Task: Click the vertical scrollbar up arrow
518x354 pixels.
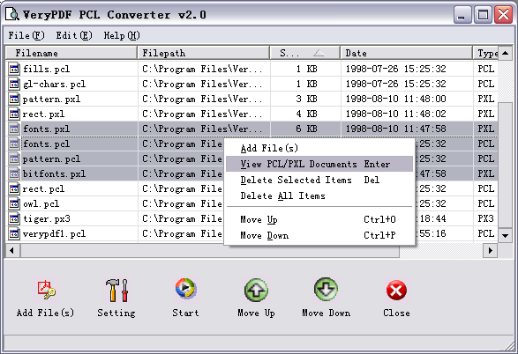Action: pyautogui.click(x=505, y=53)
